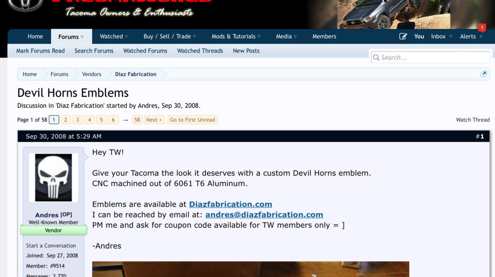Screen dimensions: 495x277
Task: Click the Toyota logo in header
Action: (x=25, y=5)
